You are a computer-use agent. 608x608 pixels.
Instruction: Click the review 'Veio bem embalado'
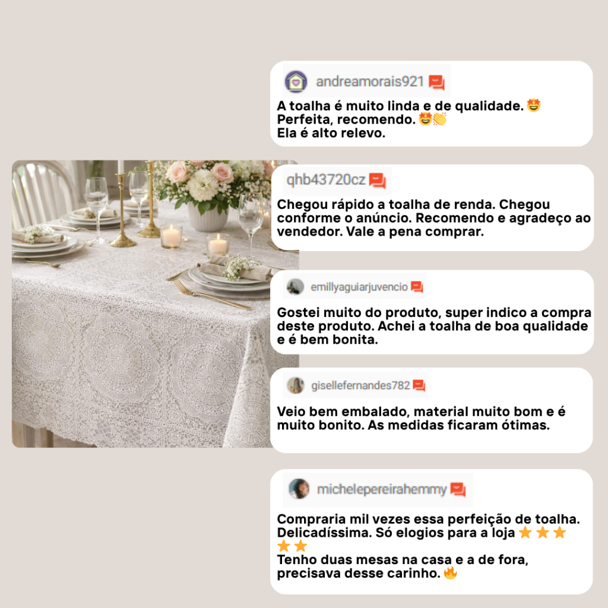pyautogui.click(x=421, y=419)
